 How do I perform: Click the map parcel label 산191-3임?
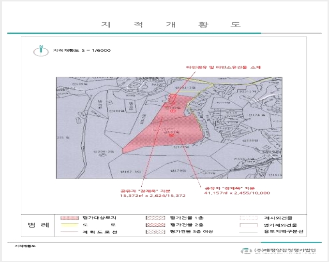click(x=185, y=87)
